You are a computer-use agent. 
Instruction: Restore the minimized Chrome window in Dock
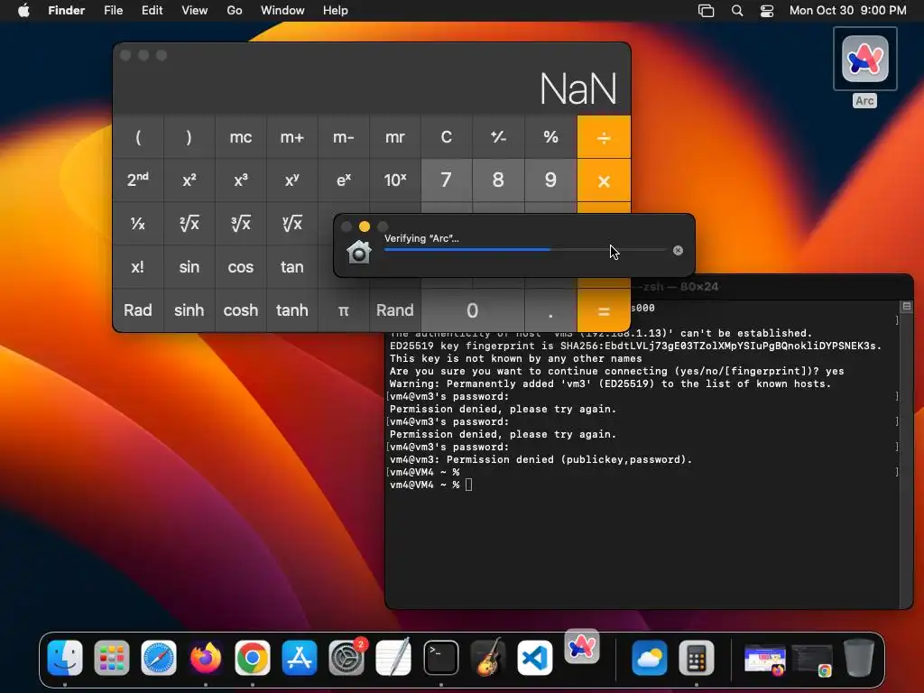pyautogui.click(x=812, y=660)
